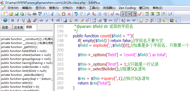Screen dimensions: 190x91
Task: Undo with the blue arrow icon
Action: click(x=76, y=14)
